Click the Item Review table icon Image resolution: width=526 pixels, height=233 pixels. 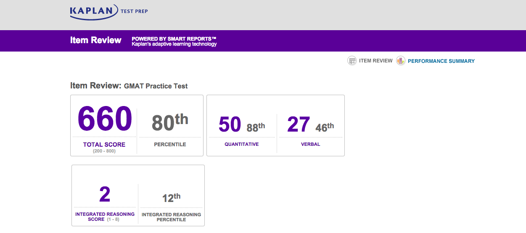point(352,61)
